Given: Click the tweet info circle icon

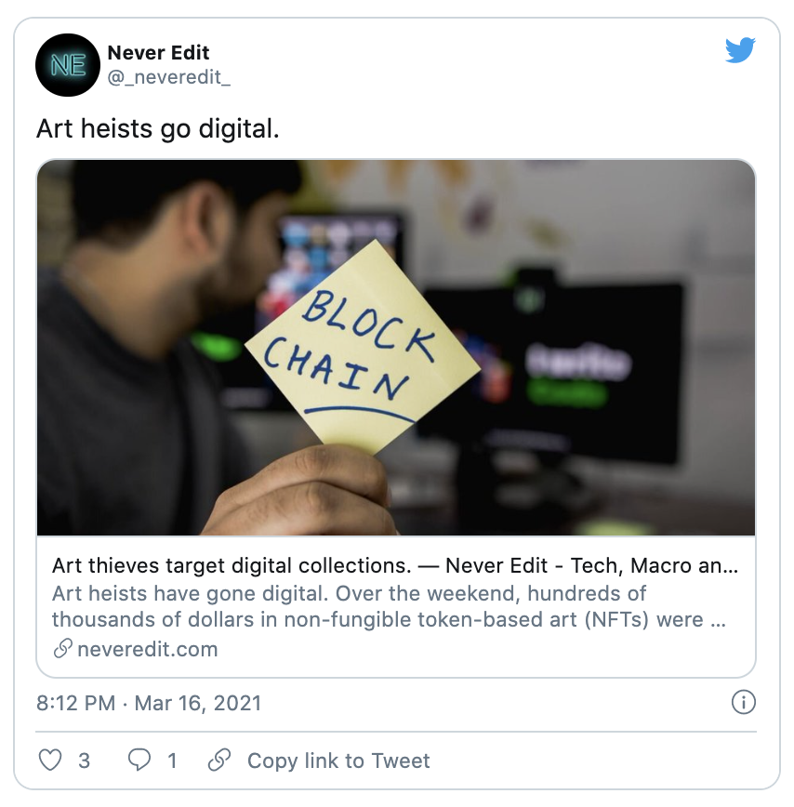Looking at the screenshot, I should pos(743,703).
